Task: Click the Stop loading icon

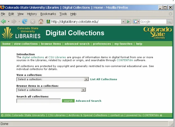Action: point(33,22)
